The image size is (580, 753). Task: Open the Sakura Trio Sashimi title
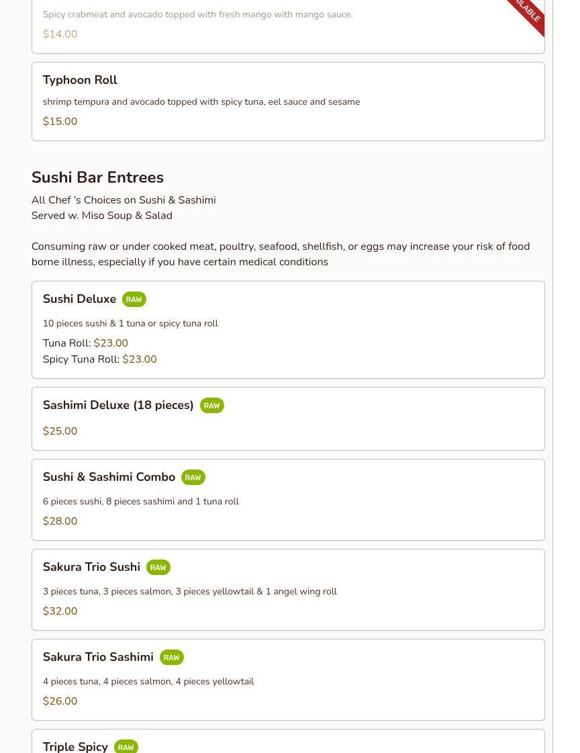(x=98, y=657)
